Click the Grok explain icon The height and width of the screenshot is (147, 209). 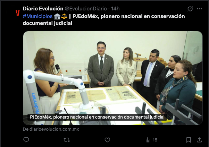190,9
